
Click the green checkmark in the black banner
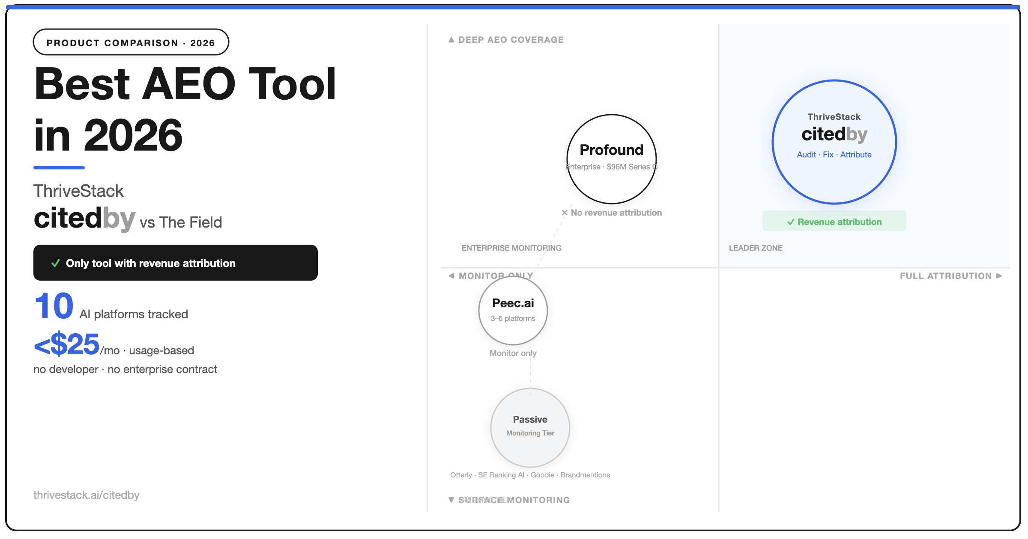(x=55, y=263)
